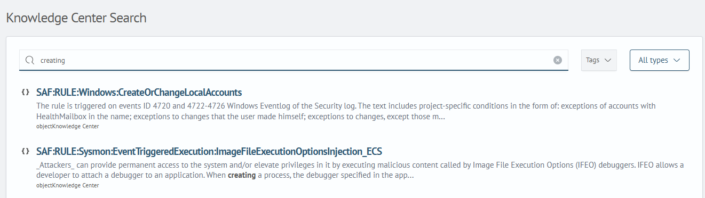Click the HealthMailbox line in first result description

click(241, 115)
